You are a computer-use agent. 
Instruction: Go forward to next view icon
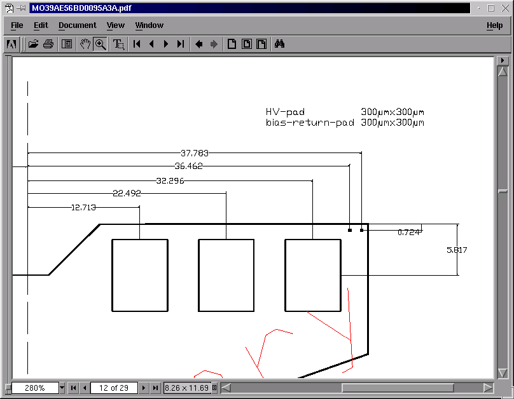click(x=214, y=44)
